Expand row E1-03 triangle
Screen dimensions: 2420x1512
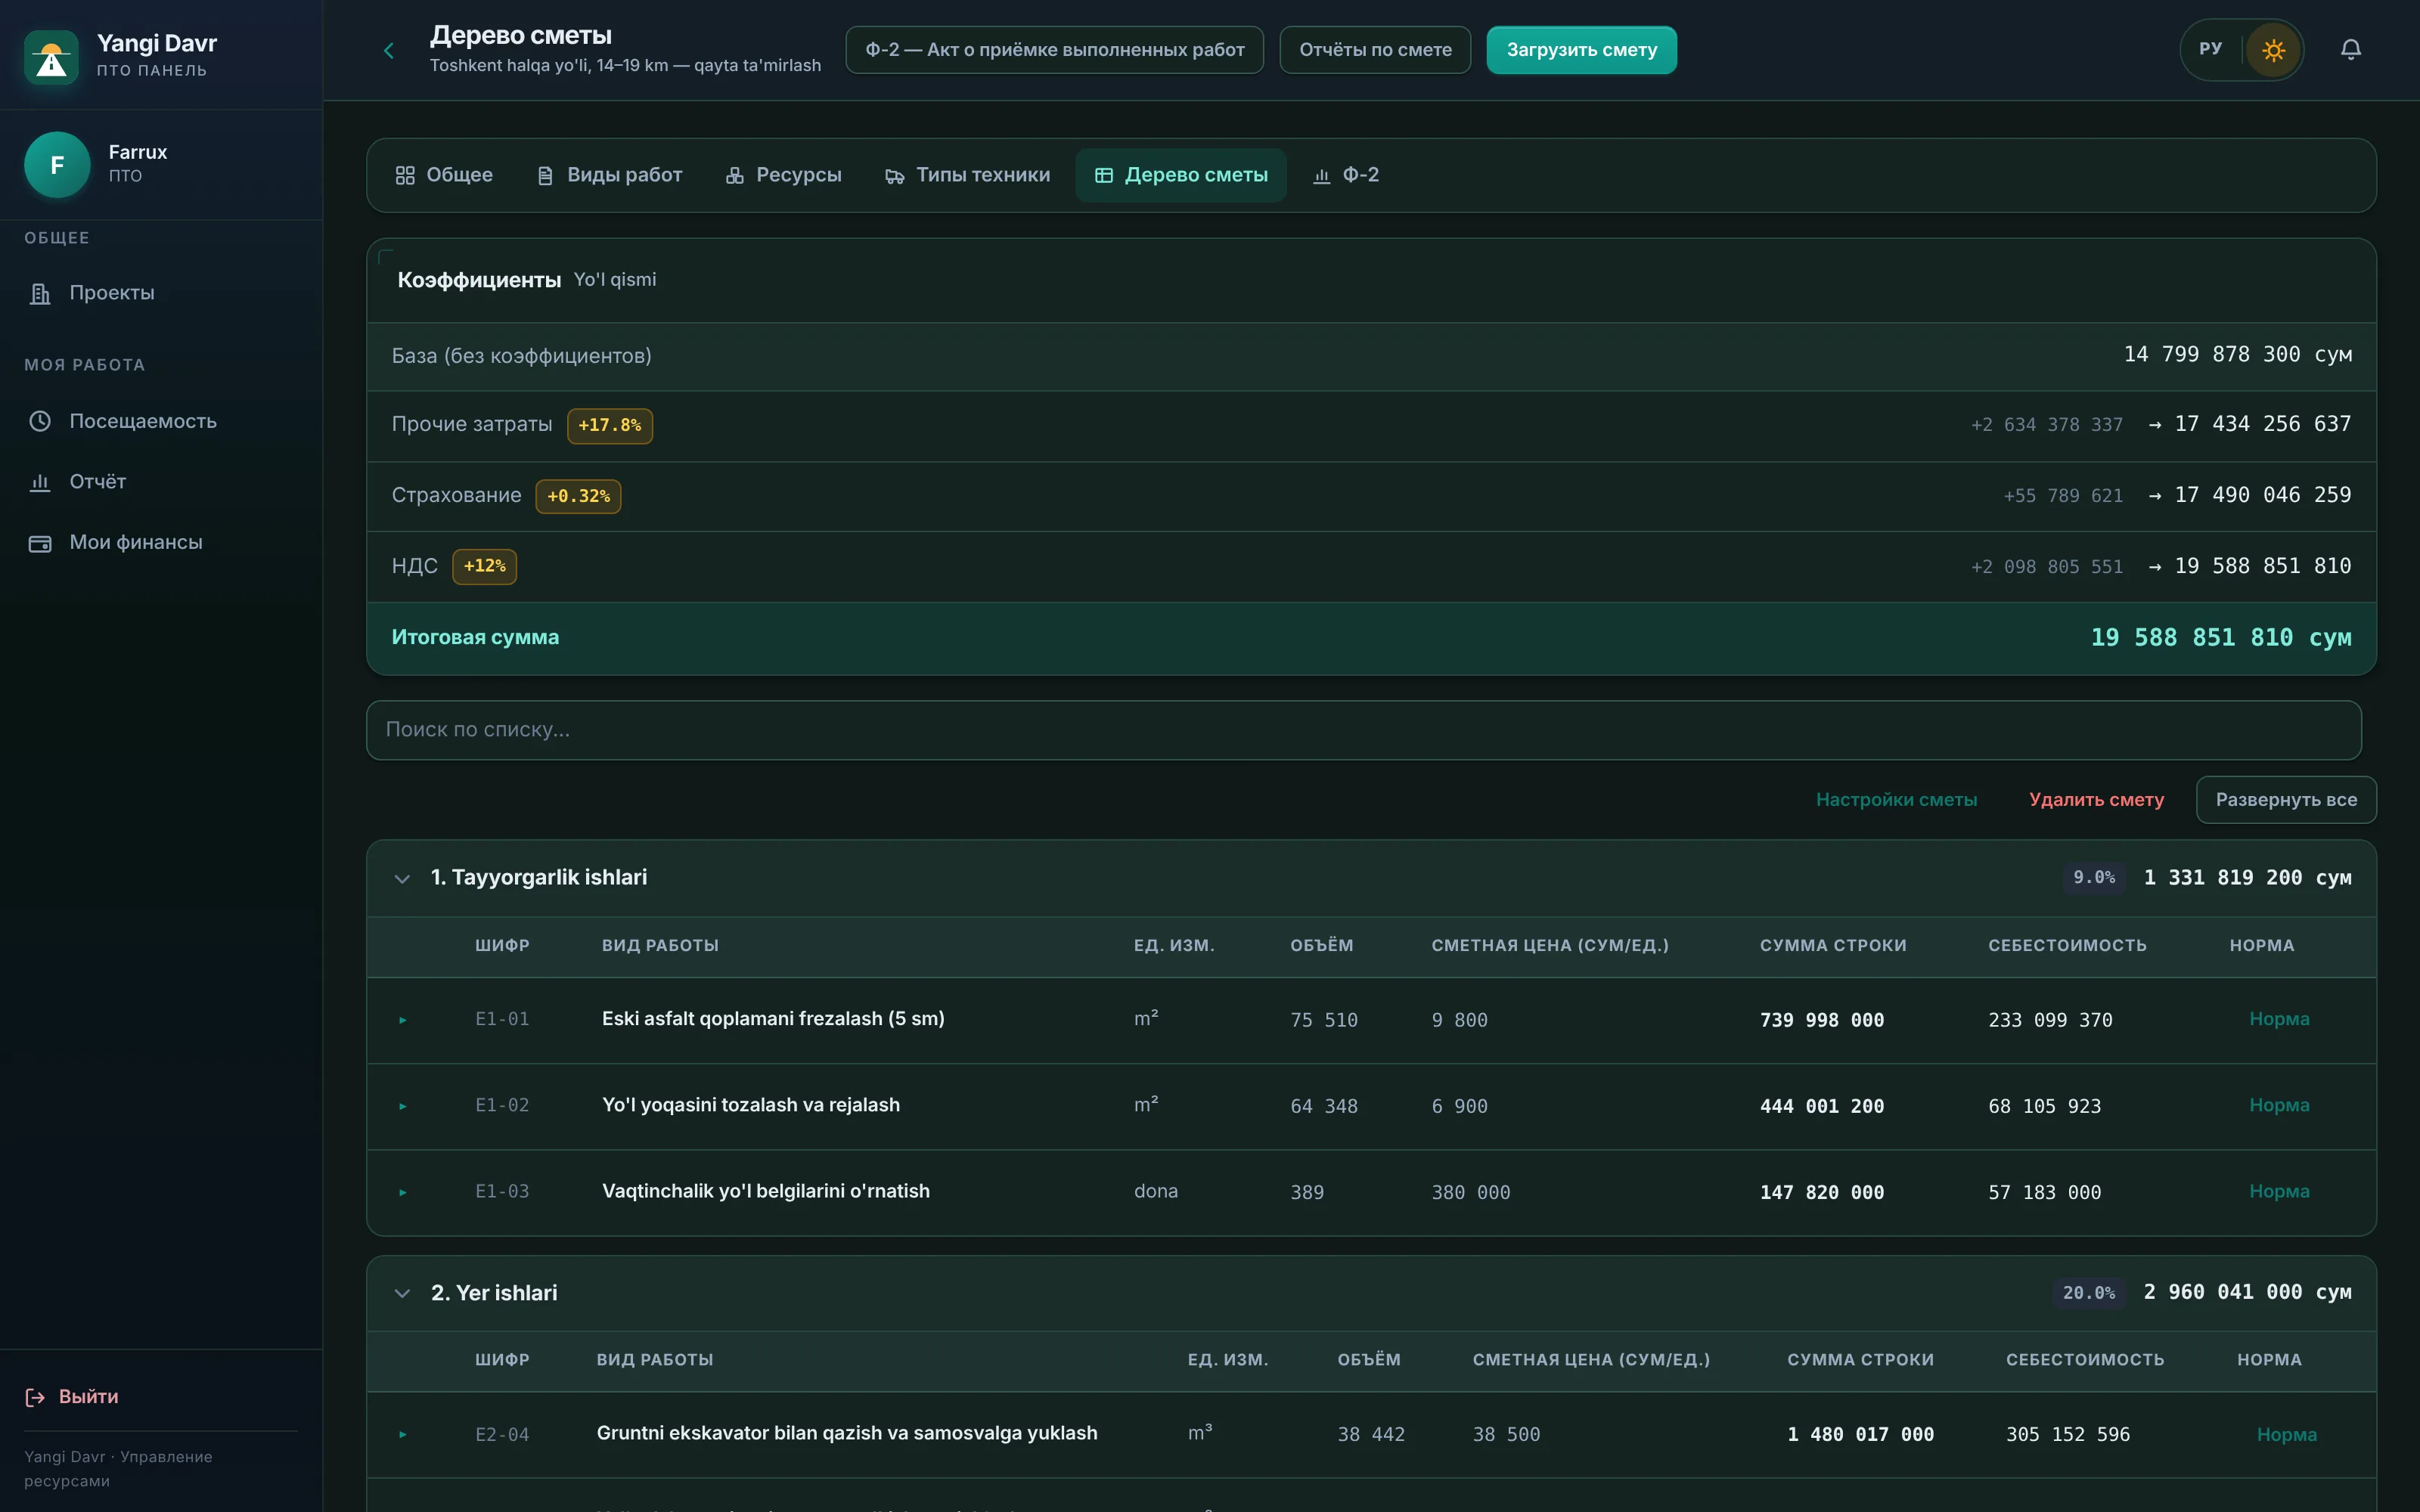click(x=403, y=1192)
